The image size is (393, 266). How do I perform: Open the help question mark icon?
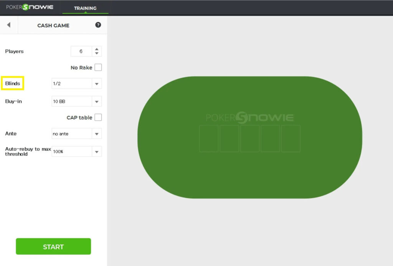pyautogui.click(x=98, y=25)
